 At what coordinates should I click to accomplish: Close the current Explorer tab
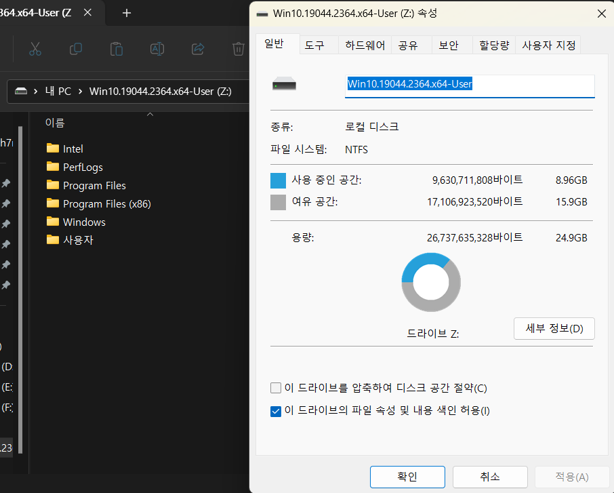(x=87, y=12)
